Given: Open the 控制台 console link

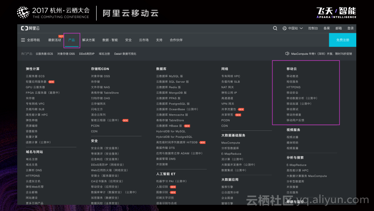Looking at the screenshot, I should [313, 28].
